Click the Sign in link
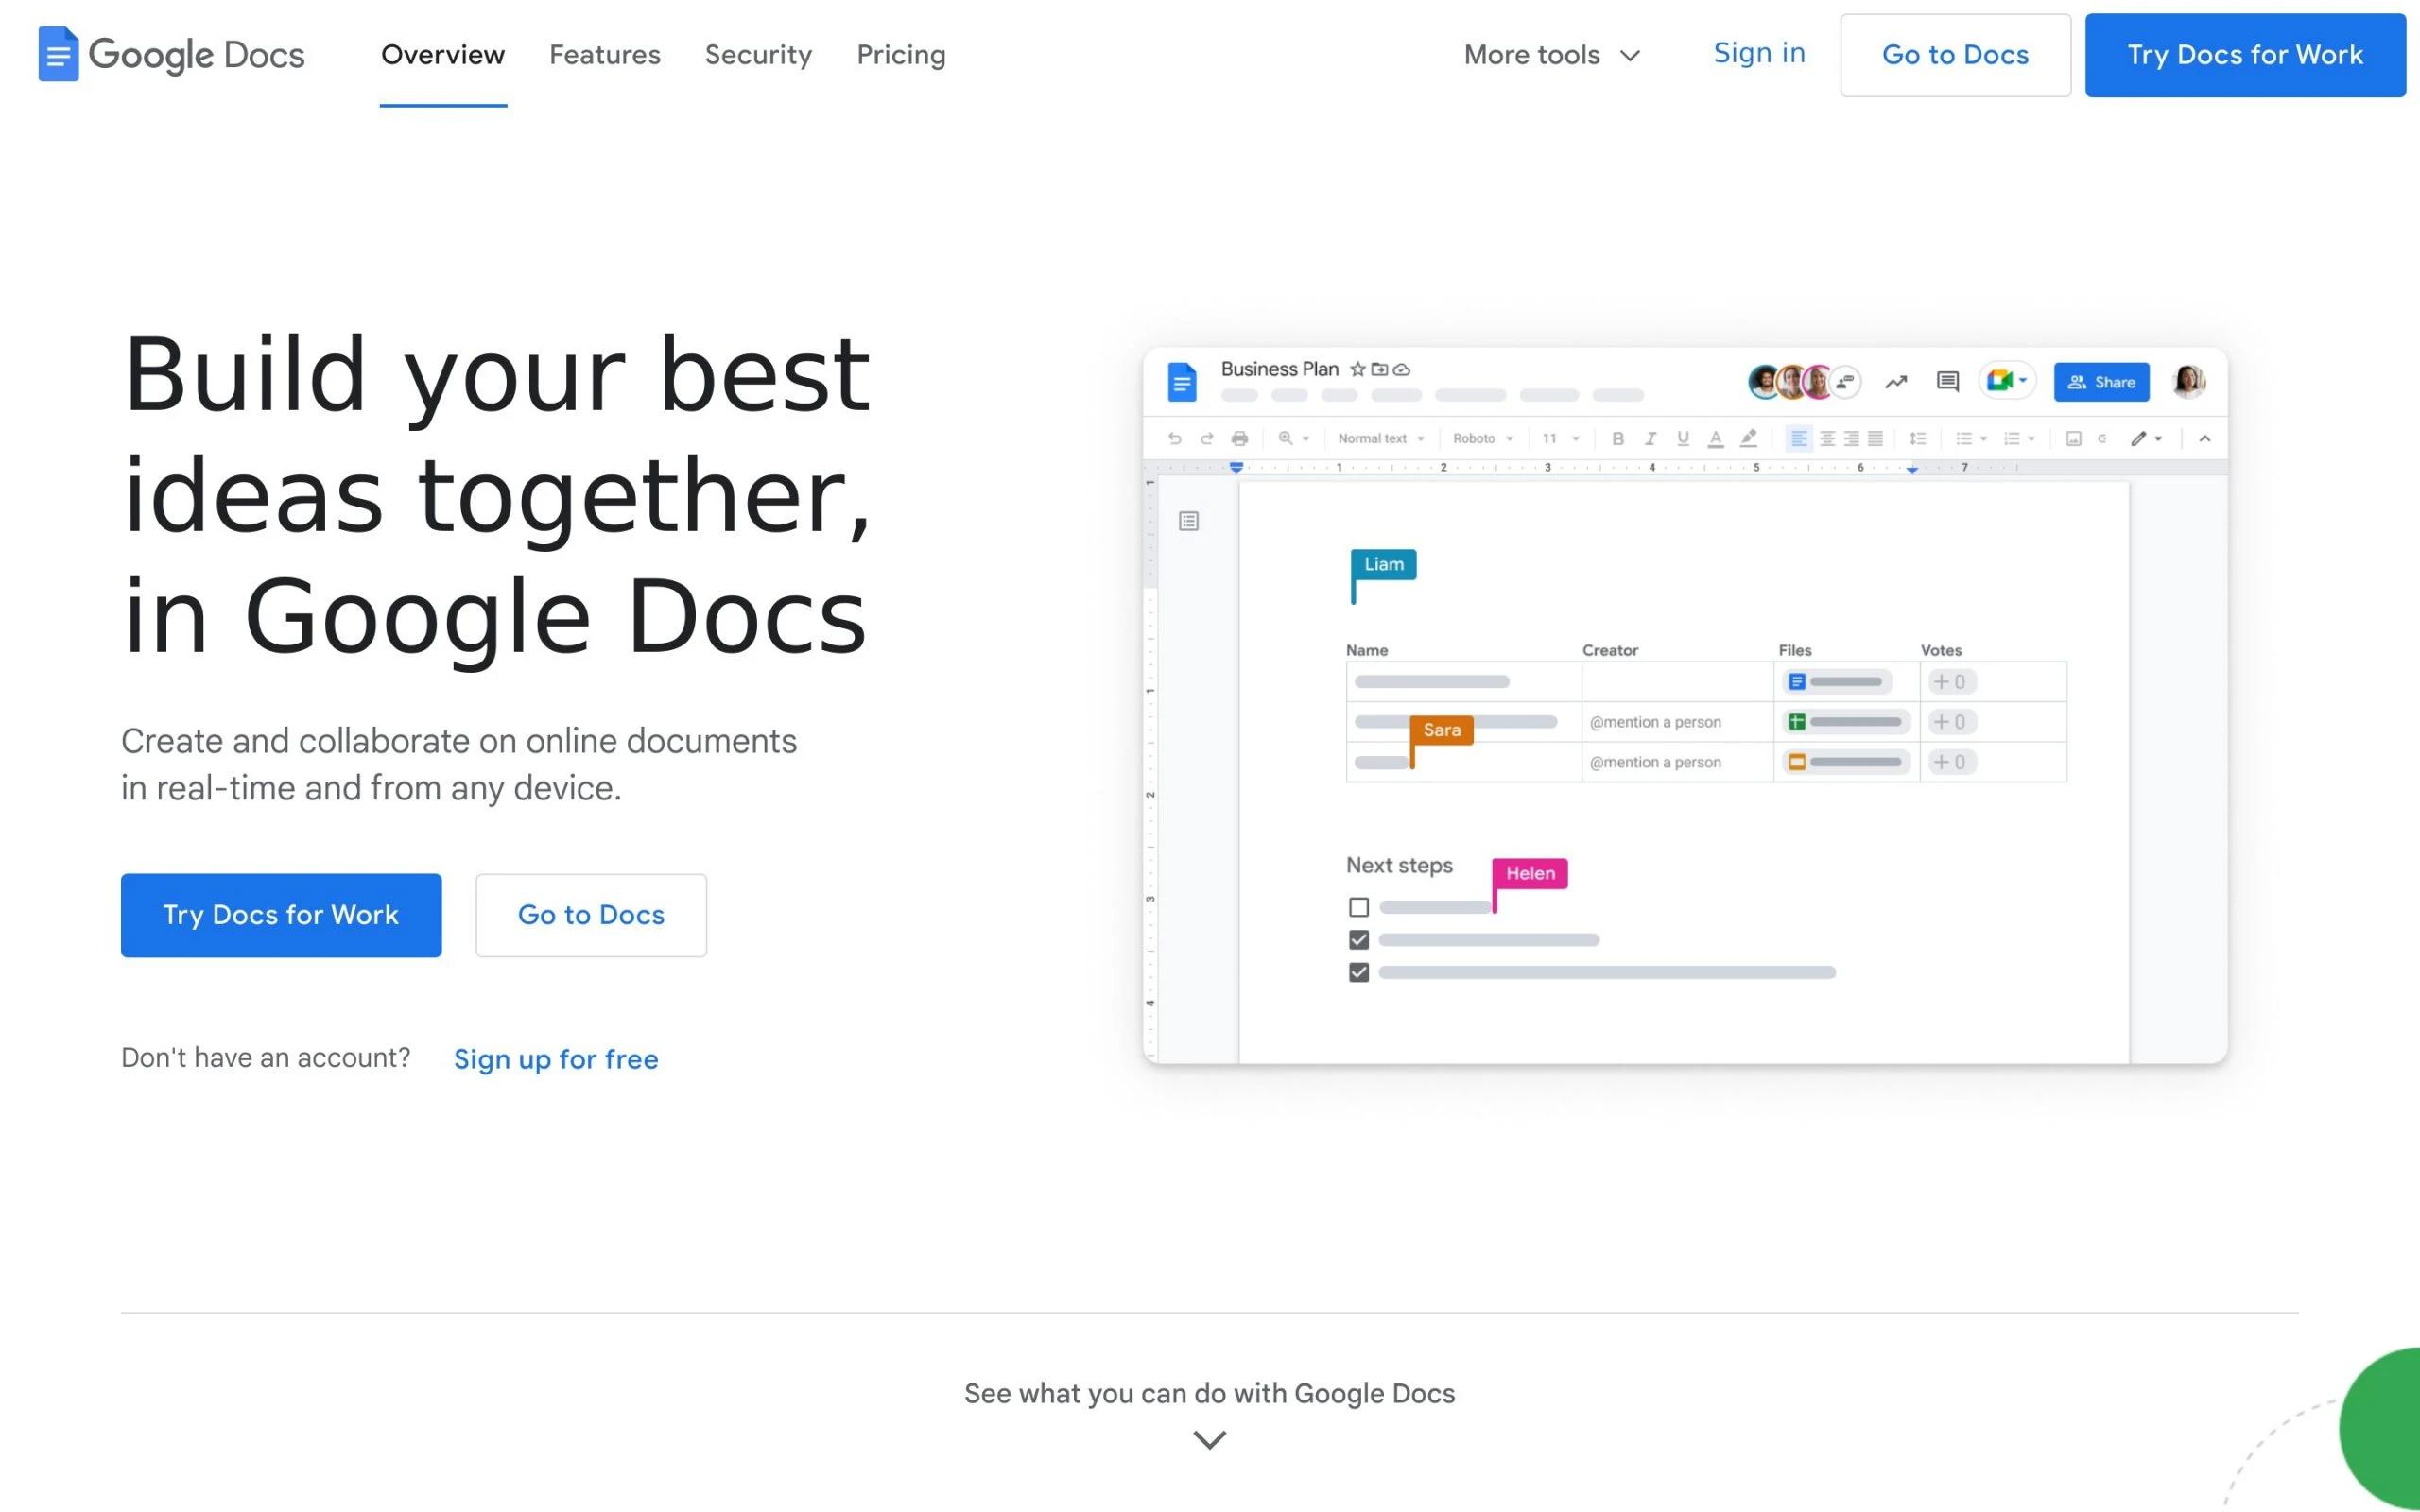Image resolution: width=2420 pixels, height=1512 pixels. 1759,53
